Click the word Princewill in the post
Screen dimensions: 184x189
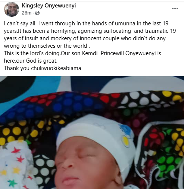click(112, 53)
